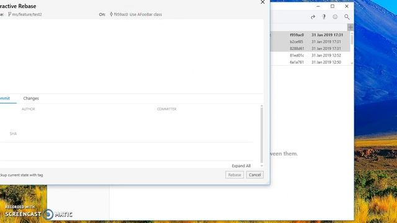Click the rebase dialog details scrollbar
The height and width of the screenshot is (223, 397).
pos(262,135)
